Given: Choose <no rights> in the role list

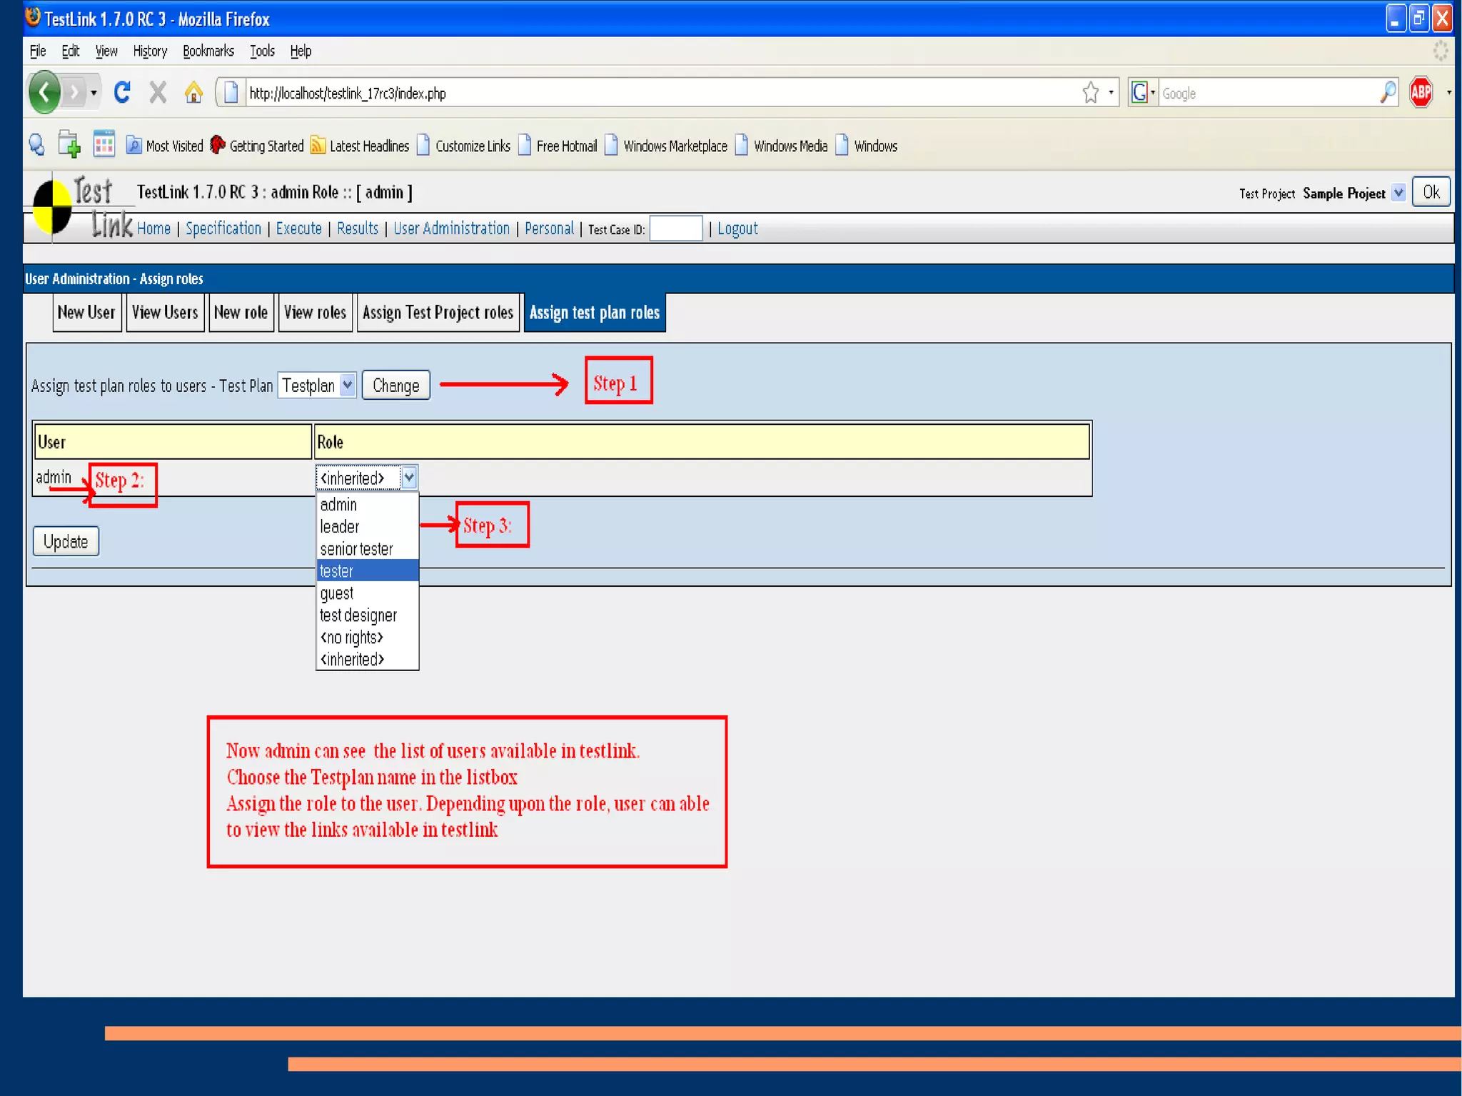Looking at the screenshot, I should click(x=367, y=638).
